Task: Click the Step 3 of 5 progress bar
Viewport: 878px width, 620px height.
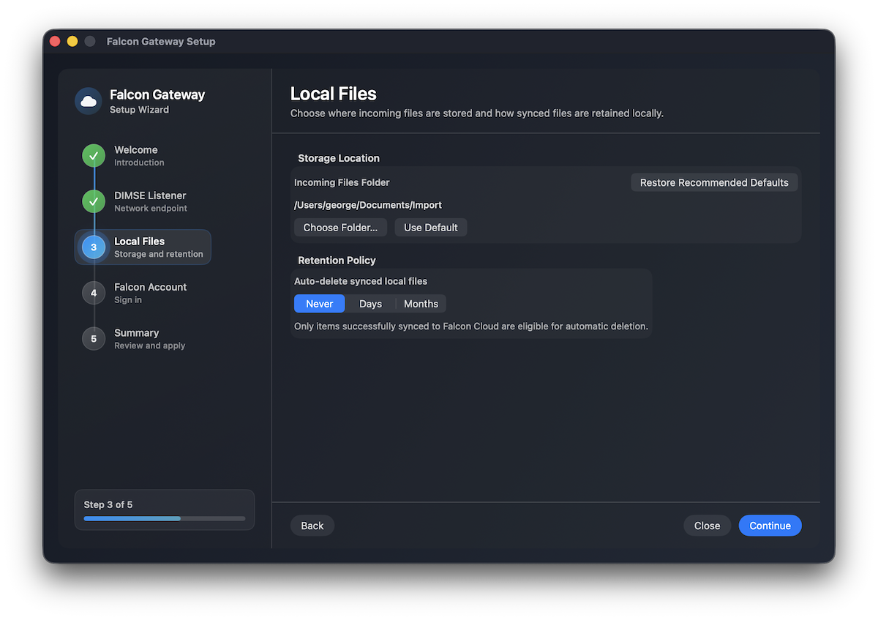Action: pos(164,518)
